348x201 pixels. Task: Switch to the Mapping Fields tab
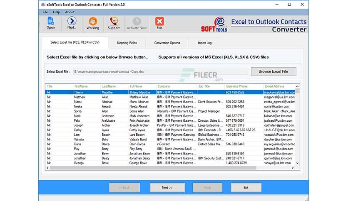click(127, 43)
